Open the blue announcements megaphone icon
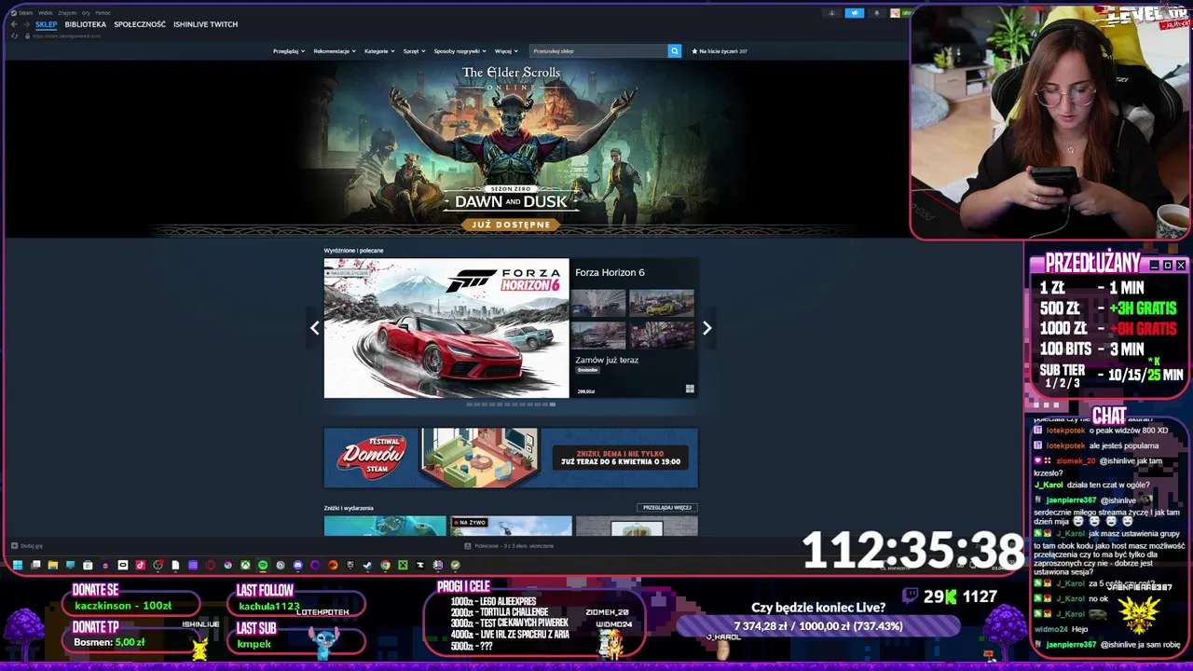The width and height of the screenshot is (1193, 671). [x=855, y=13]
